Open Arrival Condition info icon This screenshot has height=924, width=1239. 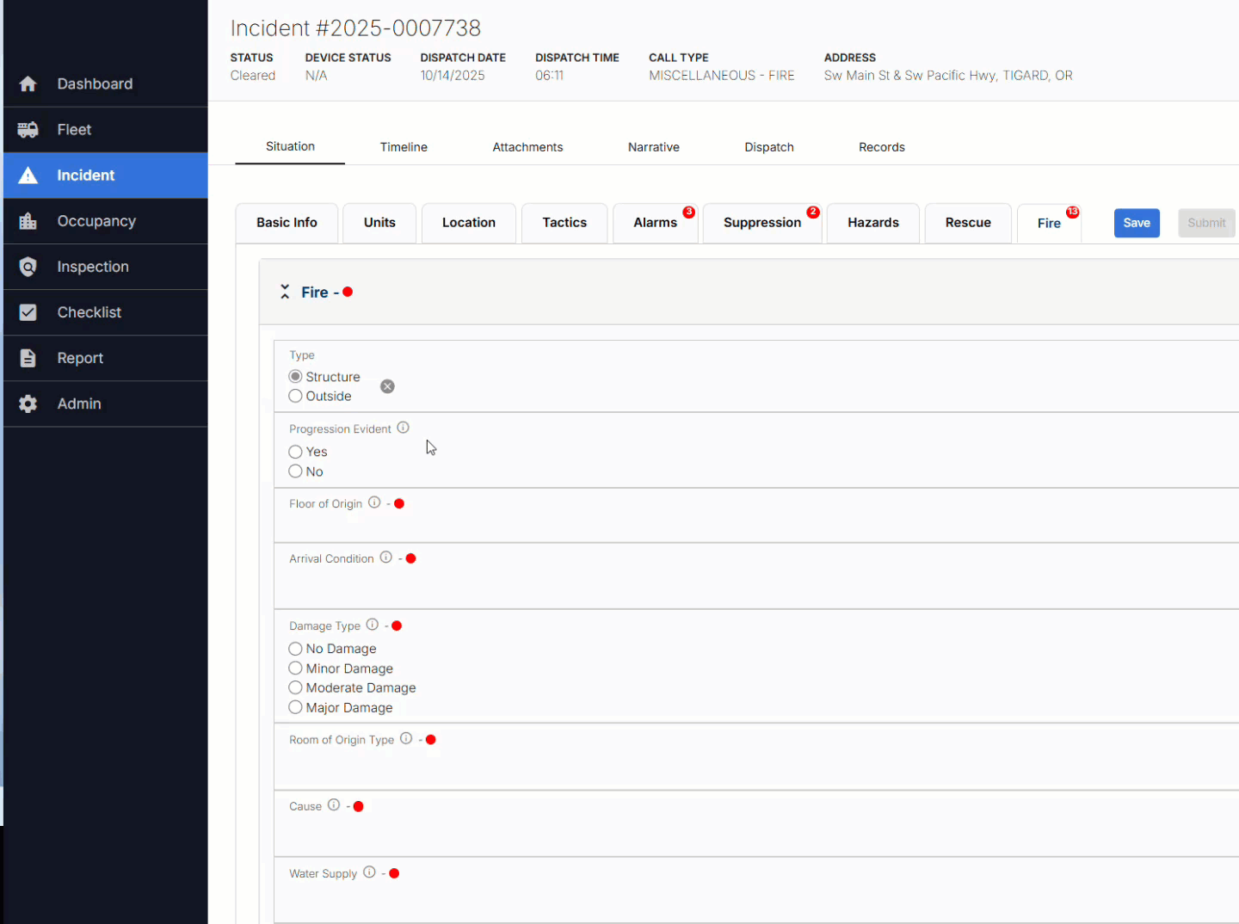tap(385, 557)
